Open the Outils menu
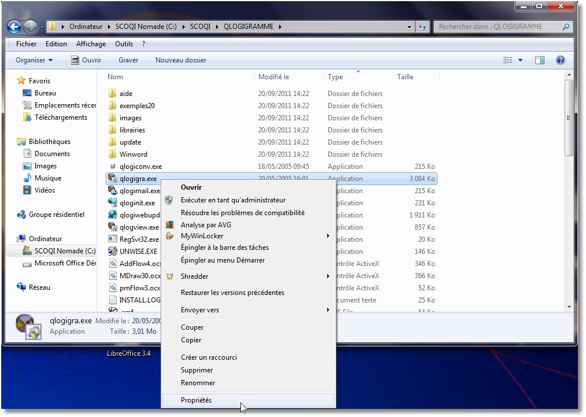Image resolution: width=586 pixels, height=417 pixels. tap(124, 43)
